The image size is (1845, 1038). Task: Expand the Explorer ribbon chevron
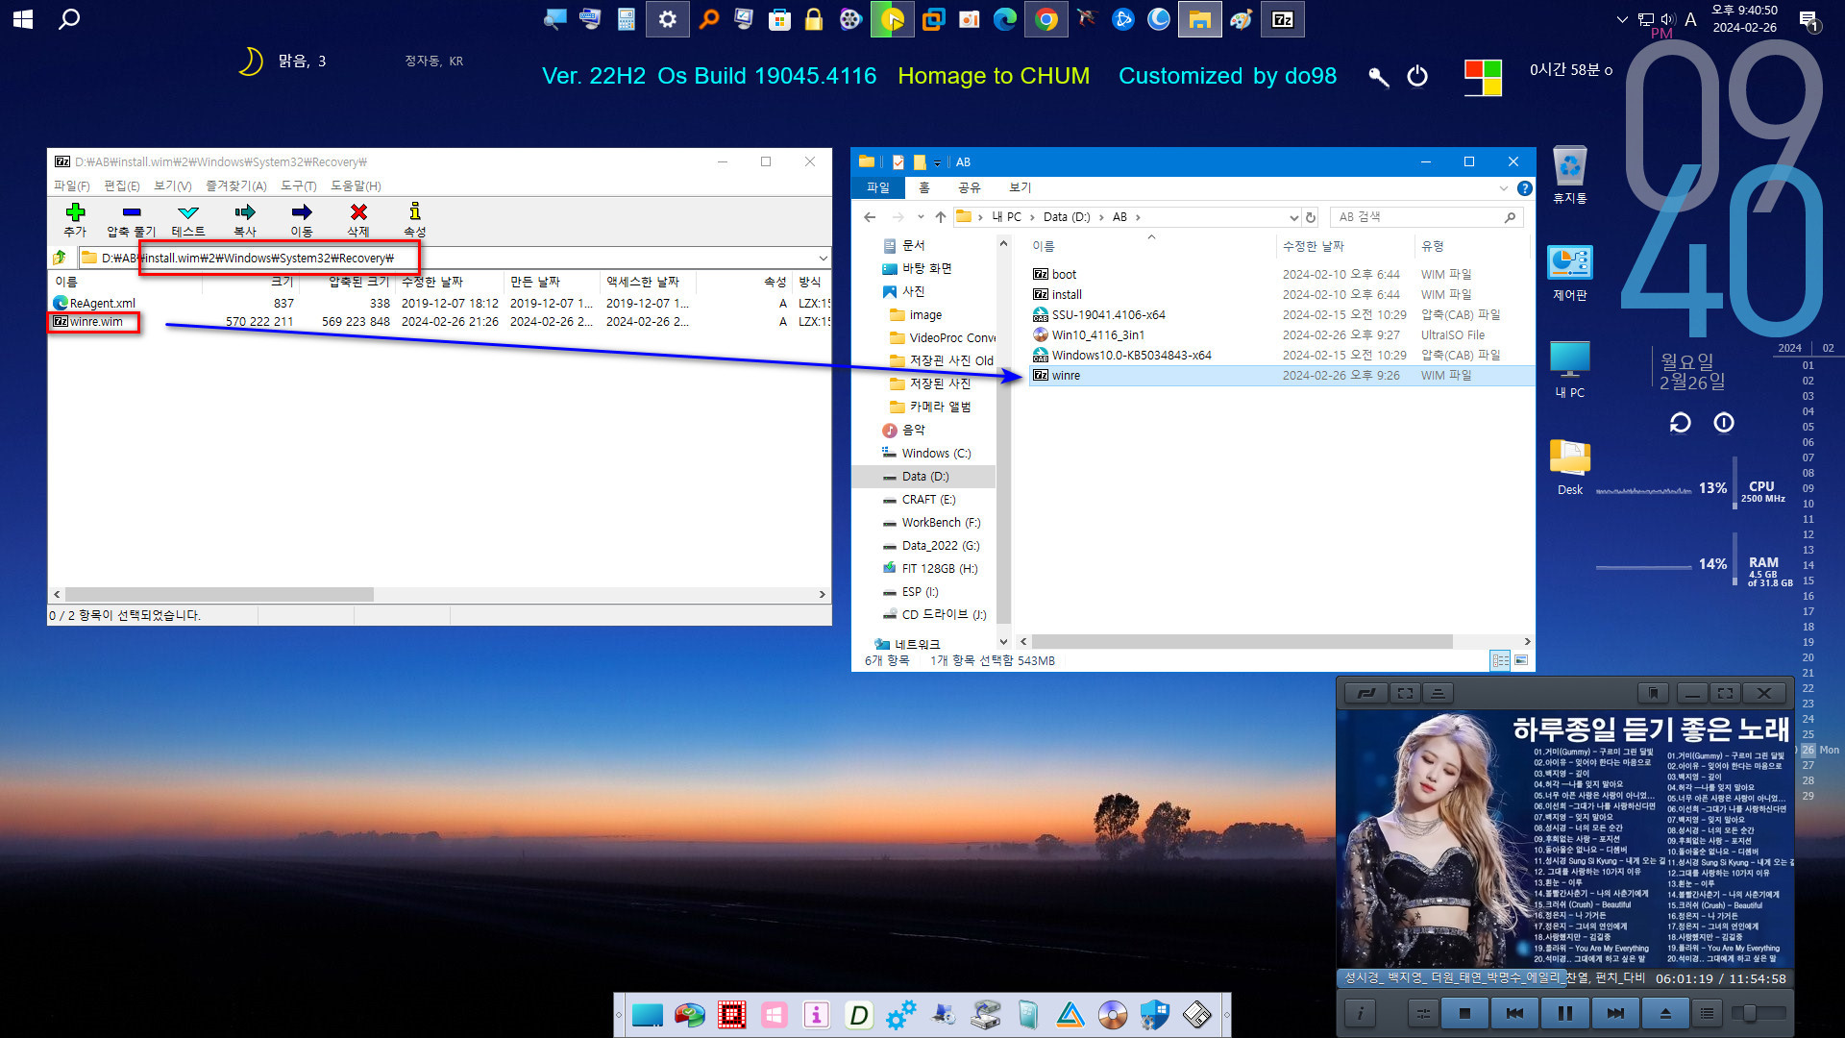[1504, 188]
